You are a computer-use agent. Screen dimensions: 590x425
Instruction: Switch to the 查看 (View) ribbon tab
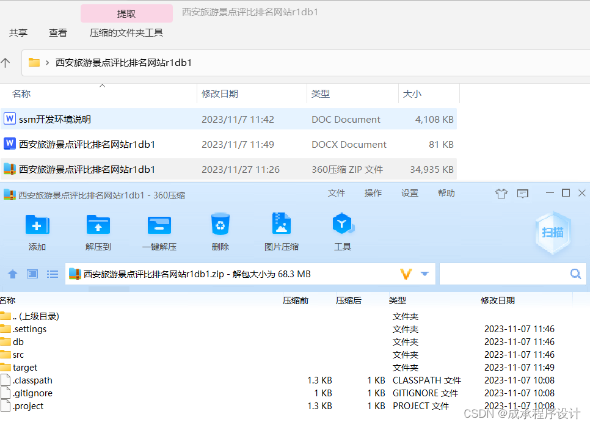(57, 33)
